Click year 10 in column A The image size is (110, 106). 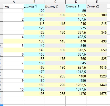coord(14,89)
